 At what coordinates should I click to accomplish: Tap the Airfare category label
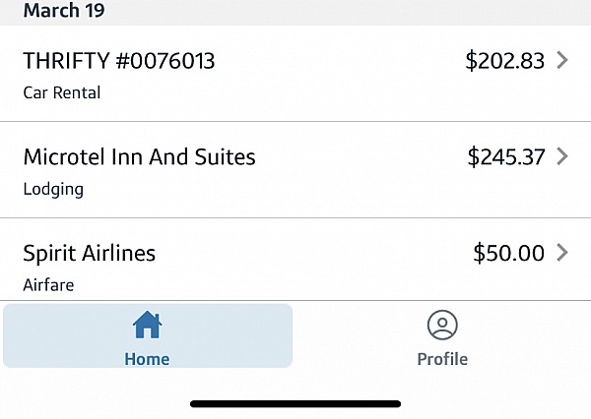coord(48,285)
